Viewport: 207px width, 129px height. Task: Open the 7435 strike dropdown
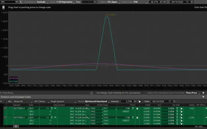[x=96, y=111]
